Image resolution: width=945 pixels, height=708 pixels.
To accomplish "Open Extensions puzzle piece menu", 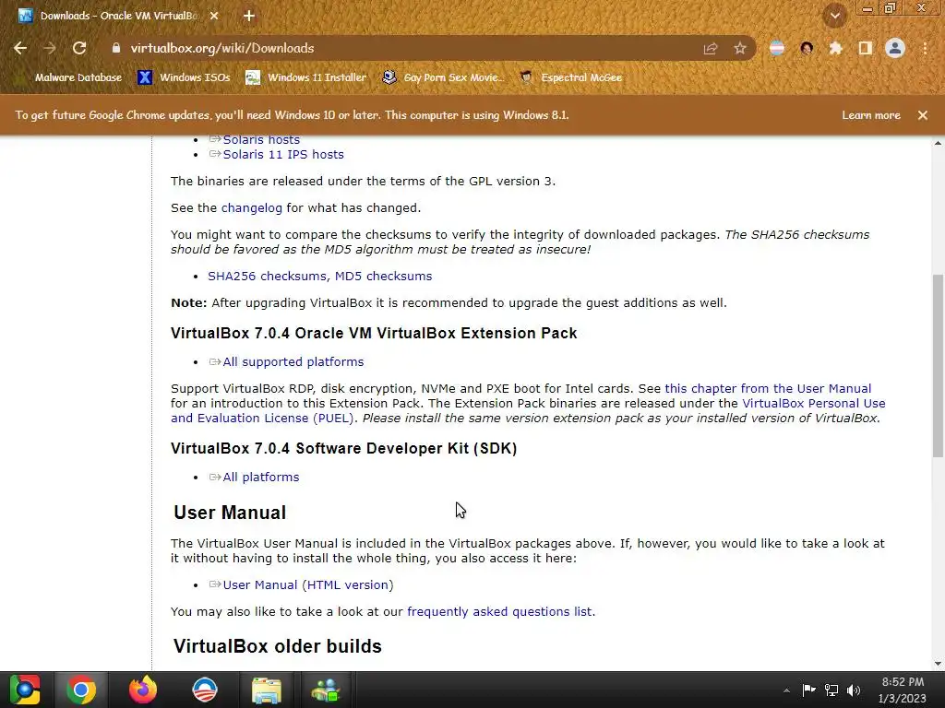I will coord(836,48).
